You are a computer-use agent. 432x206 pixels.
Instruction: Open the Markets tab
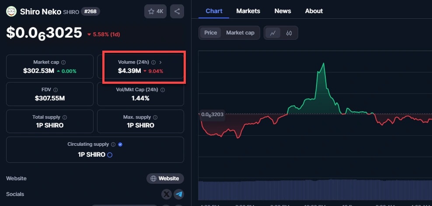coord(248,11)
